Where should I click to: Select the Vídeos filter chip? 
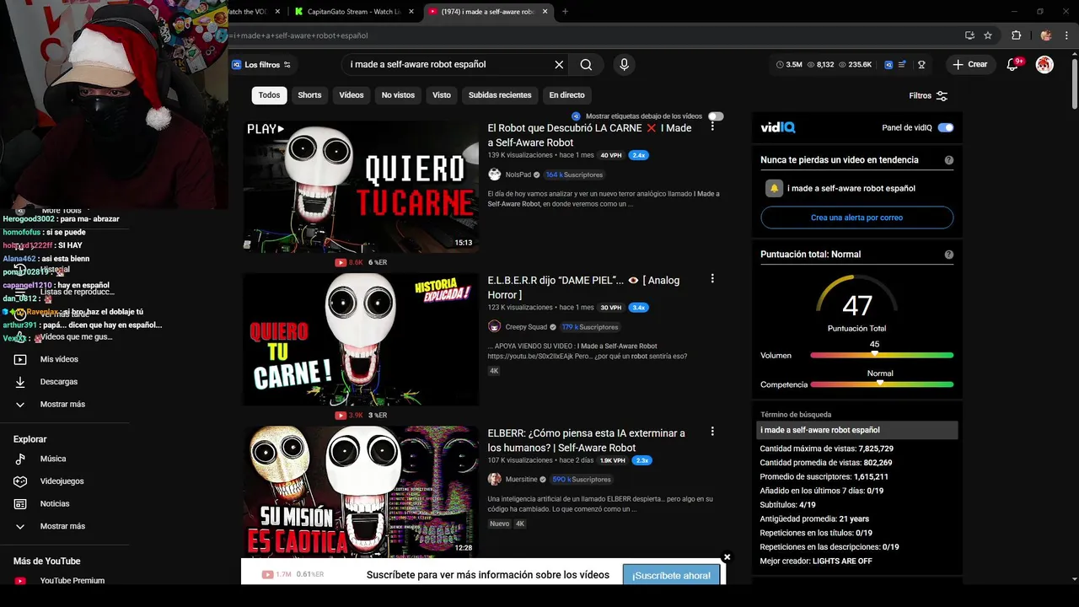point(352,95)
